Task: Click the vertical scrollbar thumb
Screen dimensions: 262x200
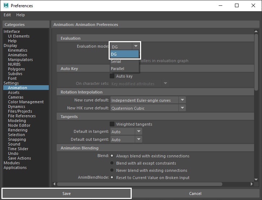Action: [x=256, y=62]
